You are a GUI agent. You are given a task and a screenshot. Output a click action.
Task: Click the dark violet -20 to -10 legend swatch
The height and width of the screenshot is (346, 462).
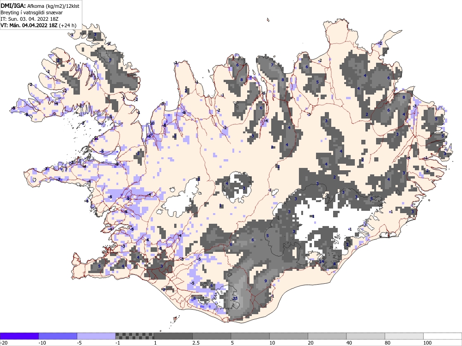[x=19, y=336]
